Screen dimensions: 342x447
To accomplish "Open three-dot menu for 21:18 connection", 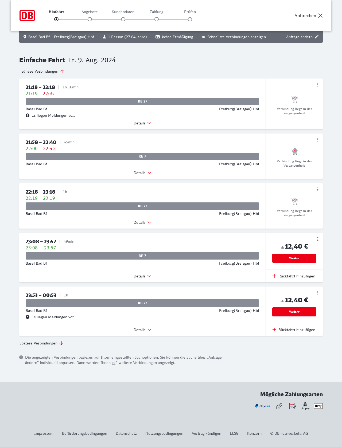I will pyautogui.click(x=318, y=85).
